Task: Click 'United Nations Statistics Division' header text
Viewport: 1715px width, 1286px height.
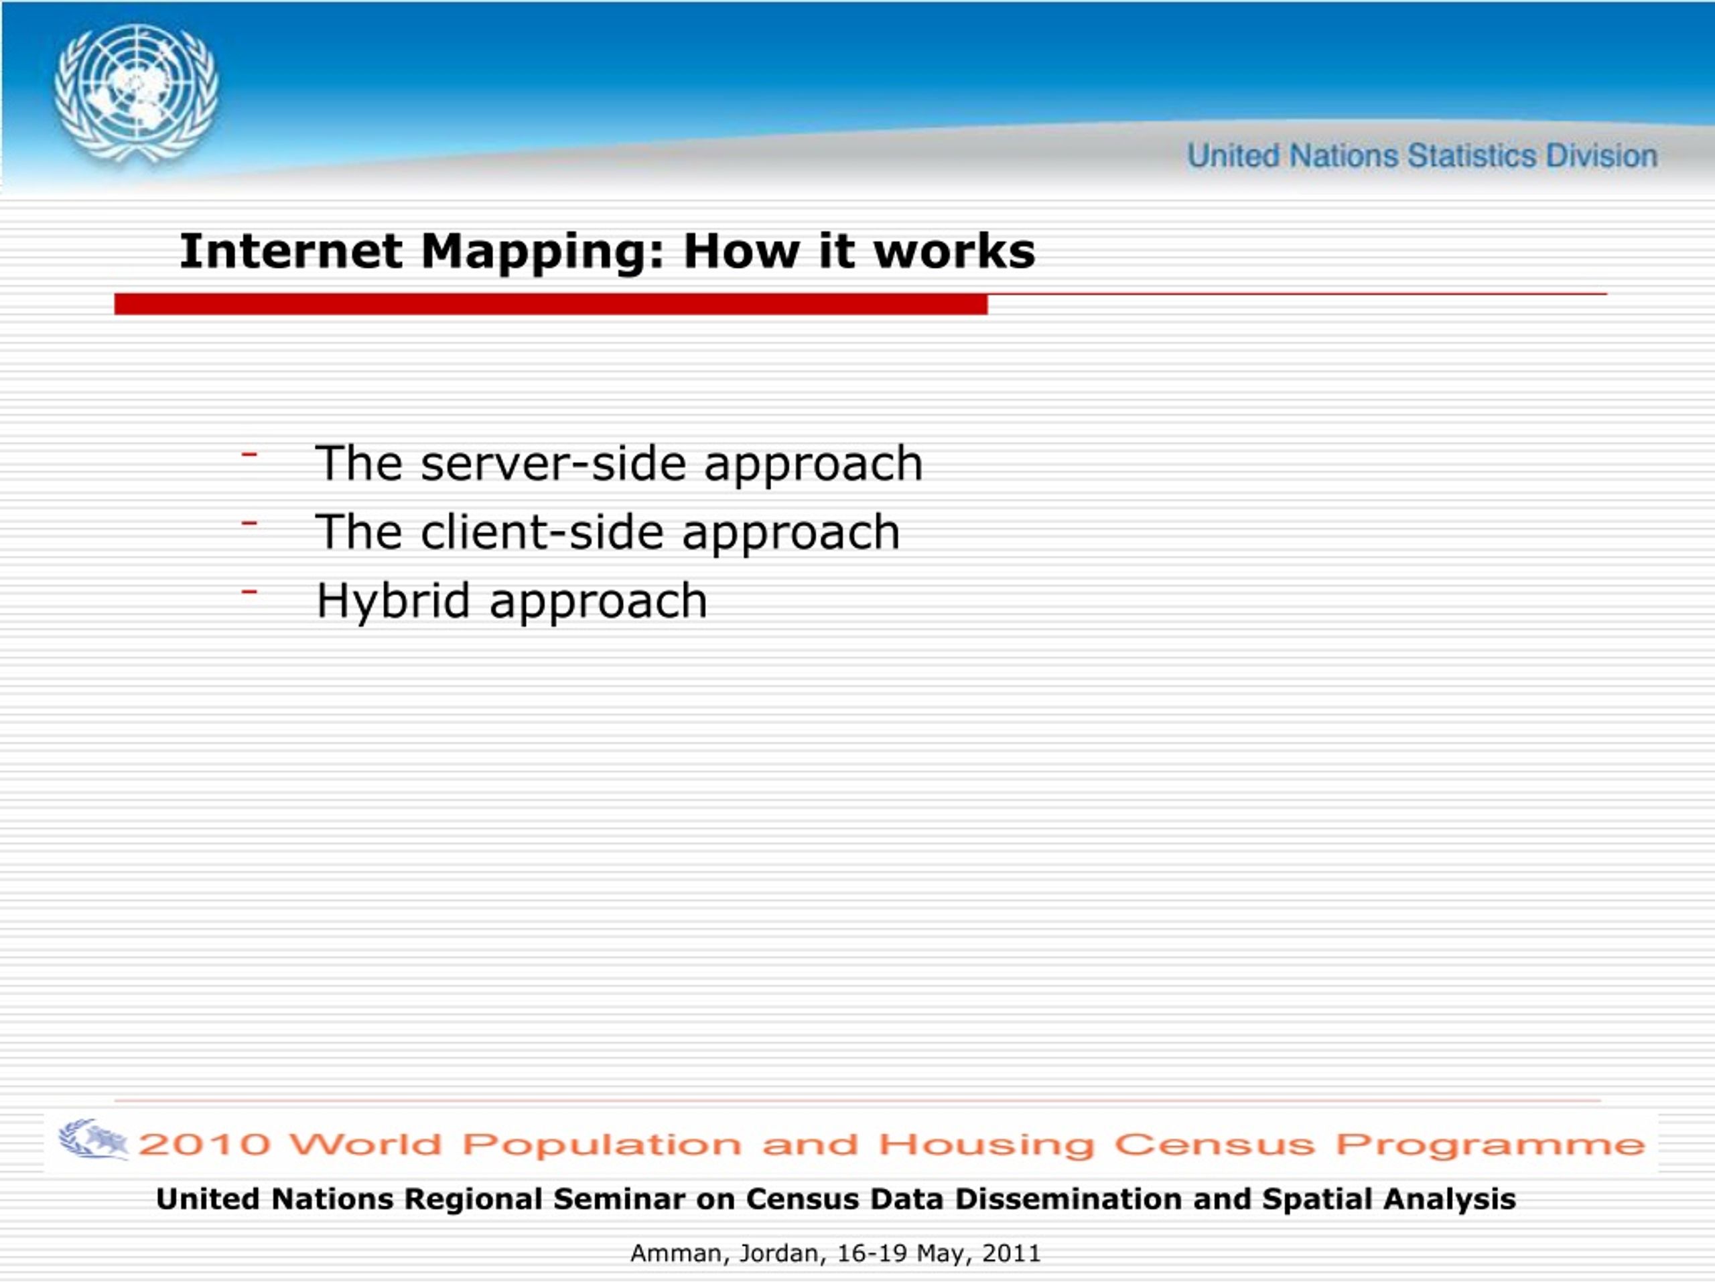Action: coord(1423,156)
